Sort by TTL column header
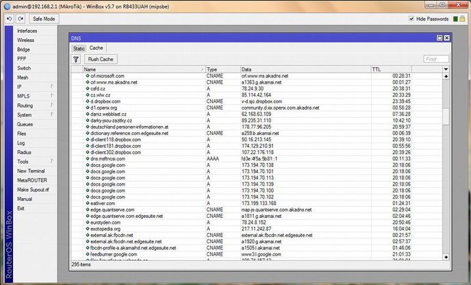 (x=391, y=69)
